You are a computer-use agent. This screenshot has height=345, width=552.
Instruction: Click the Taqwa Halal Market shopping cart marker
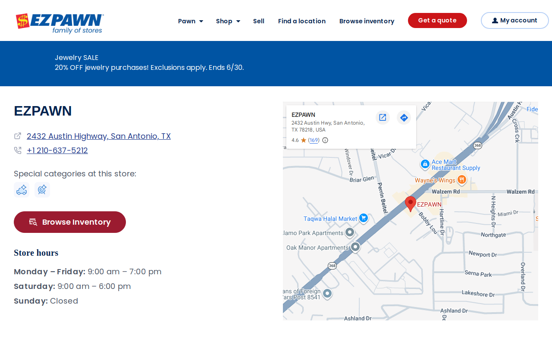tap(364, 218)
